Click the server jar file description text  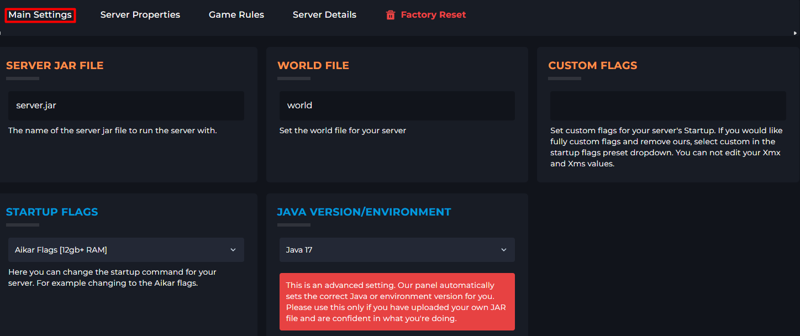[113, 131]
